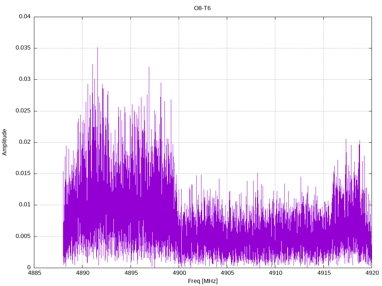Viewport: 382px width, 286px height.
Task: Select the 4895 x-axis tick label
Action: pyautogui.click(x=131, y=273)
